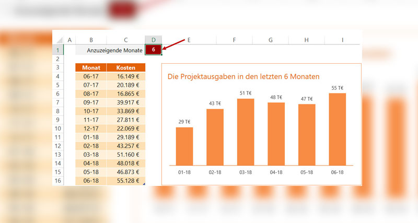Select the 'Monat' table header cell
This screenshot has width=418, height=223.
[x=91, y=67]
